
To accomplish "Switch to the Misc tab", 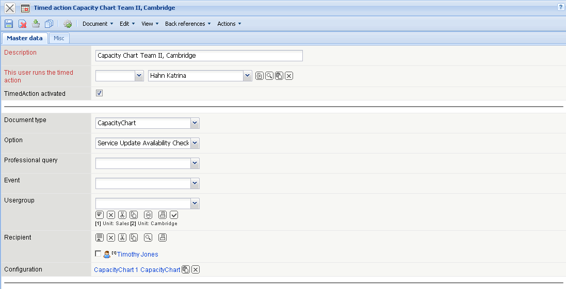I will pos(59,38).
